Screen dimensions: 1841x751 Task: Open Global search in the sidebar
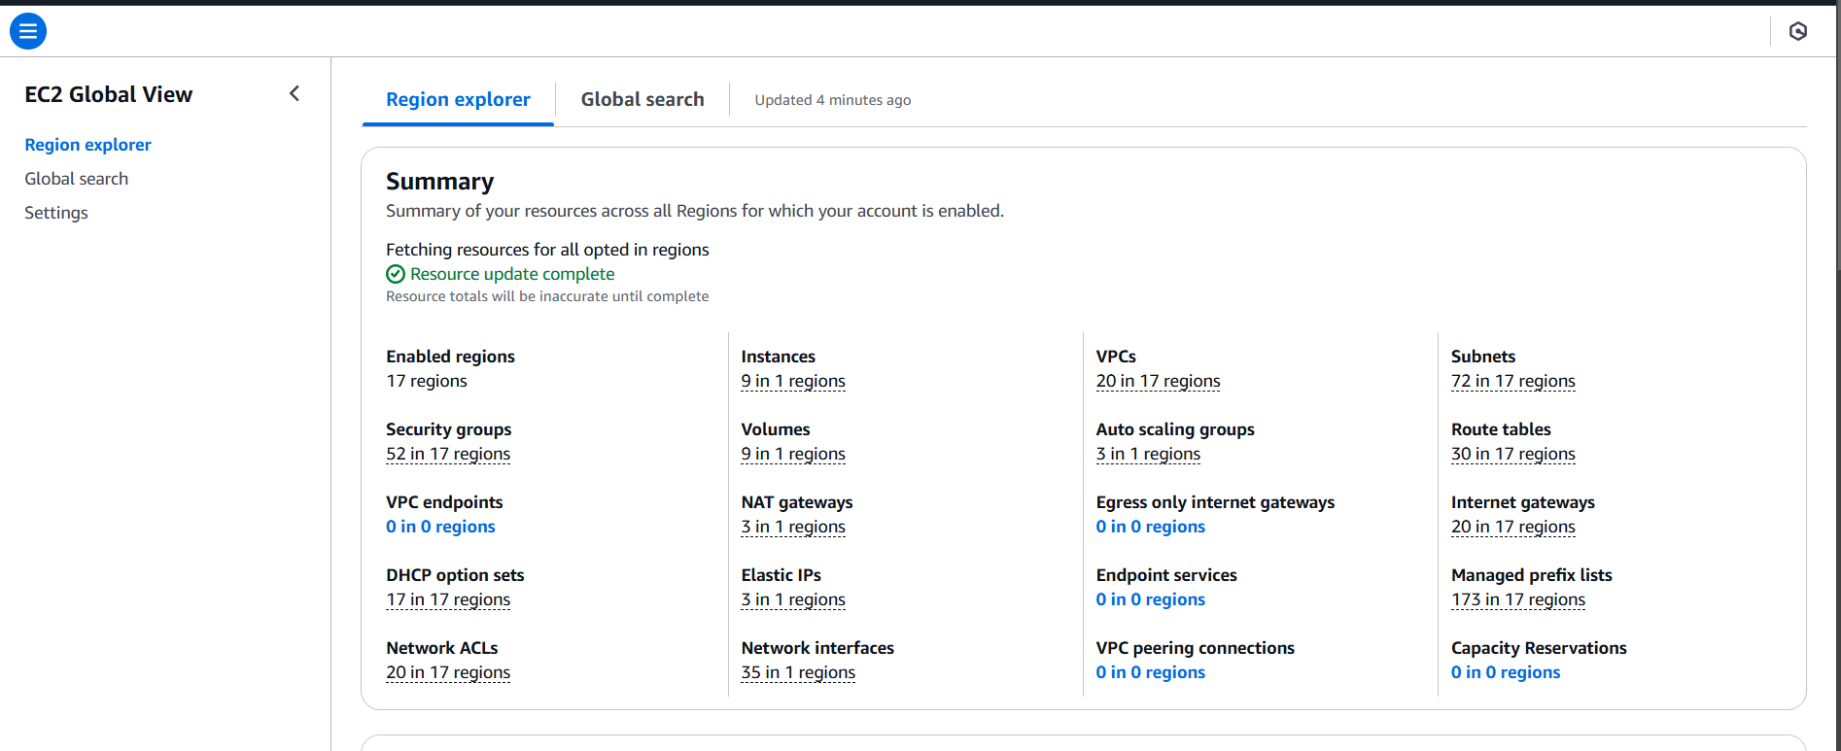point(76,179)
